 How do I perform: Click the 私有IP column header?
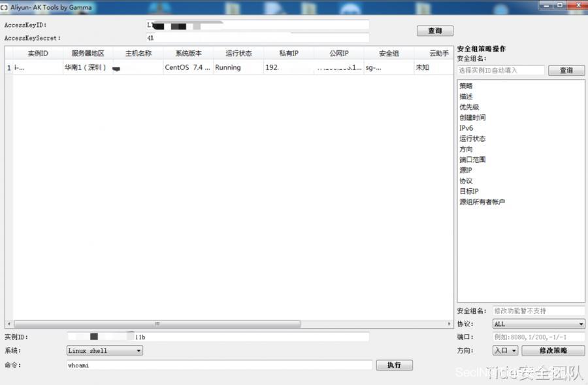coord(289,54)
